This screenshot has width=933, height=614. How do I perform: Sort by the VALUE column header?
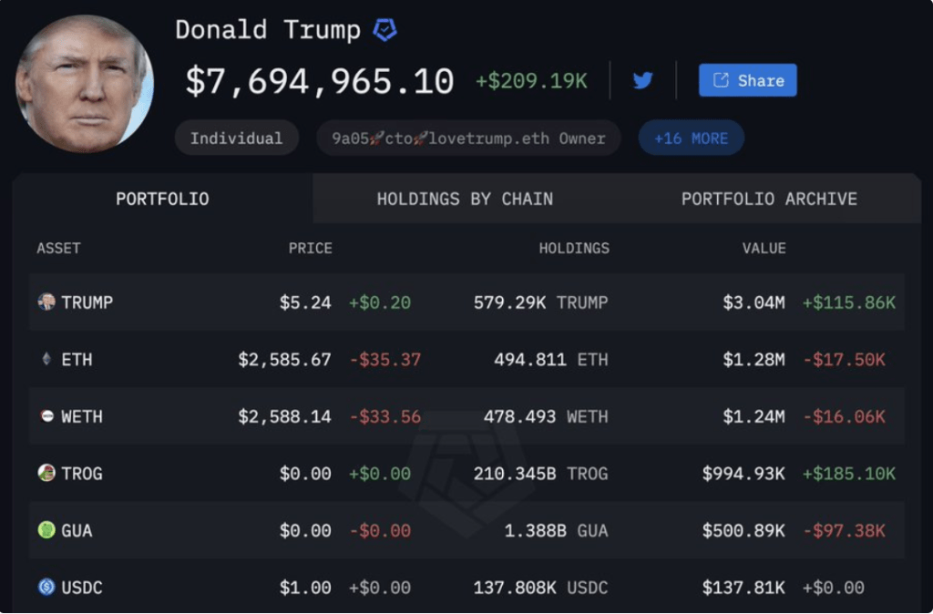point(764,248)
